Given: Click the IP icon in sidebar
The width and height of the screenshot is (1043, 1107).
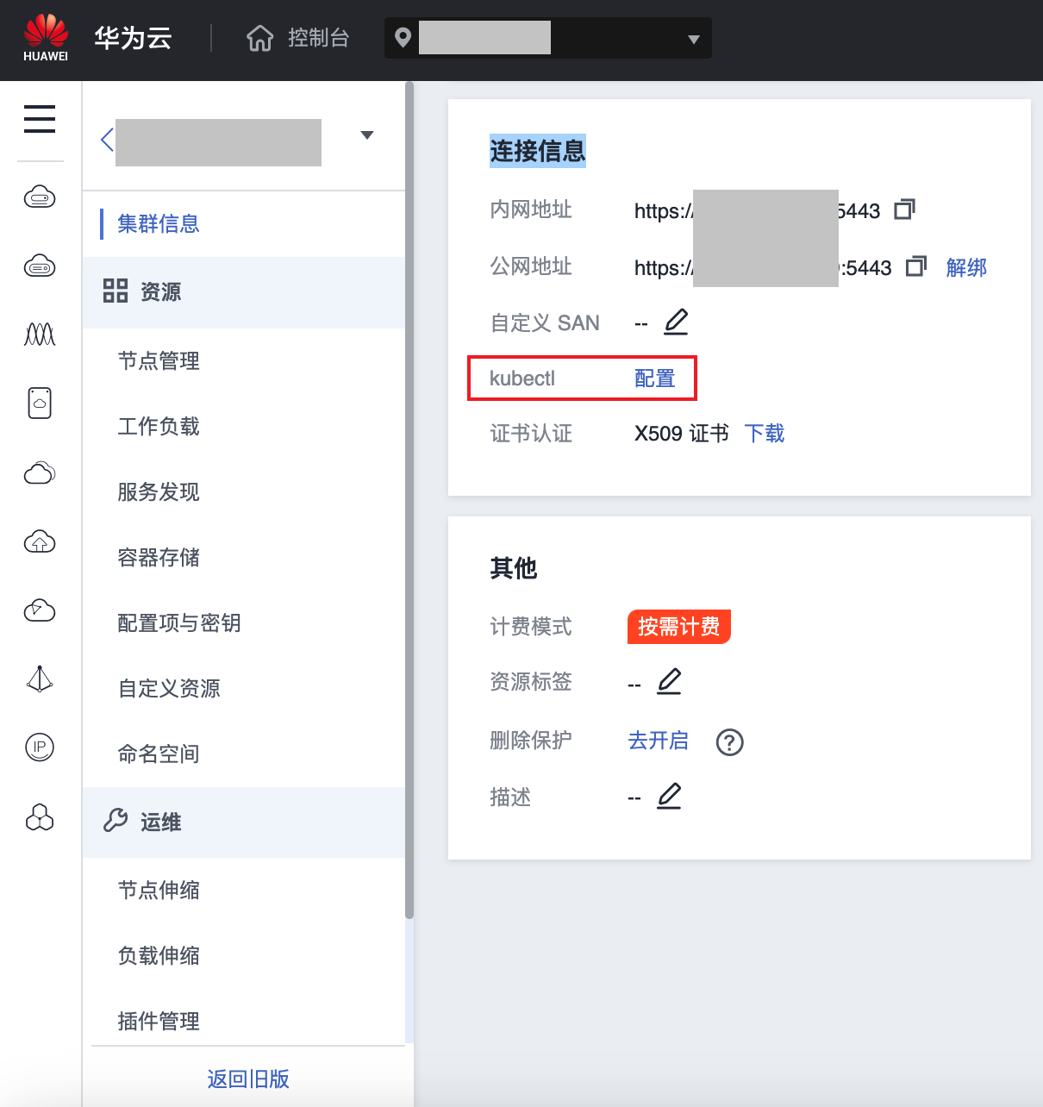Looking at the screenshot, I should point(40,747).
